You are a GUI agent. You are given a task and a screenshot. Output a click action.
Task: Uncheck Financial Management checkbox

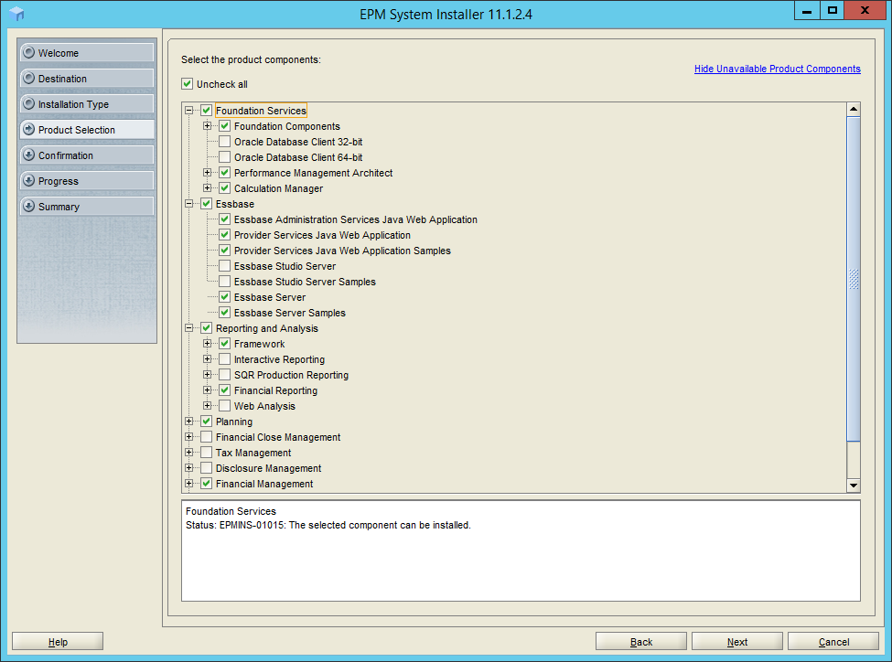click(x=207, y=484)
